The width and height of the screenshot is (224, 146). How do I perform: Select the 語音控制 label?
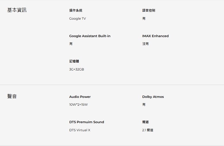pyautogui.click(x=149, y=10)
